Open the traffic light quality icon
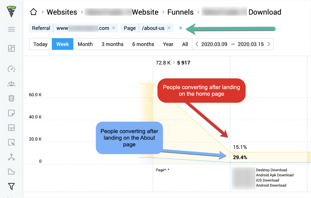This screenshot has width=311, height=198. (11, 98)
